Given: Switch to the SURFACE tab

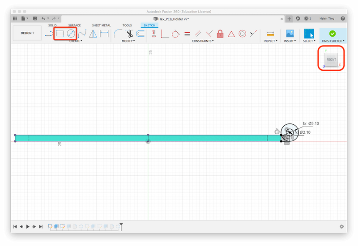Looking at the screenshot, I should point(74,25).
